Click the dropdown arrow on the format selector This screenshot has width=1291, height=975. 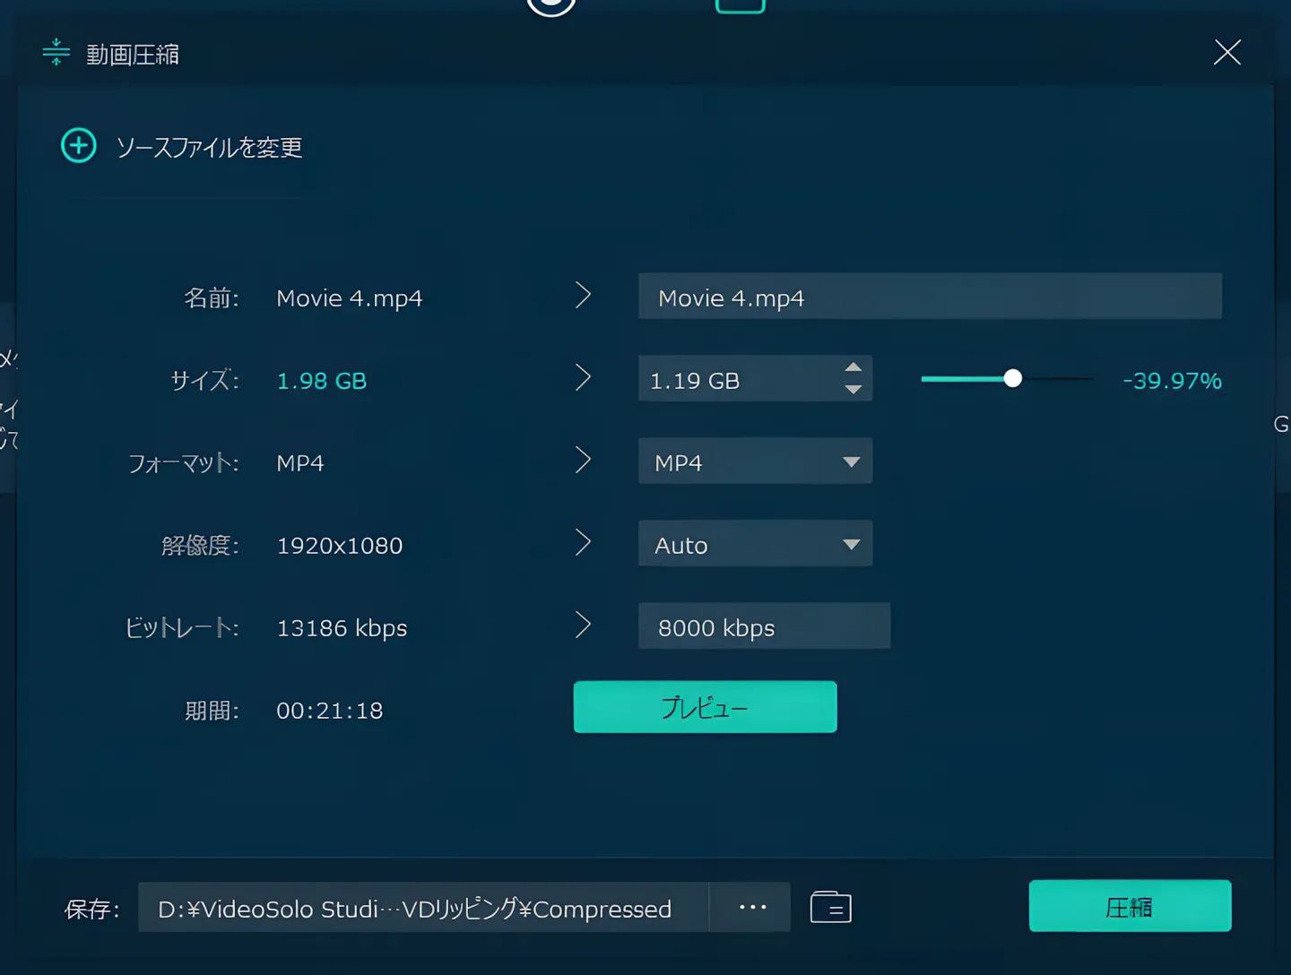pyautogui.click(x=850, y=461)
